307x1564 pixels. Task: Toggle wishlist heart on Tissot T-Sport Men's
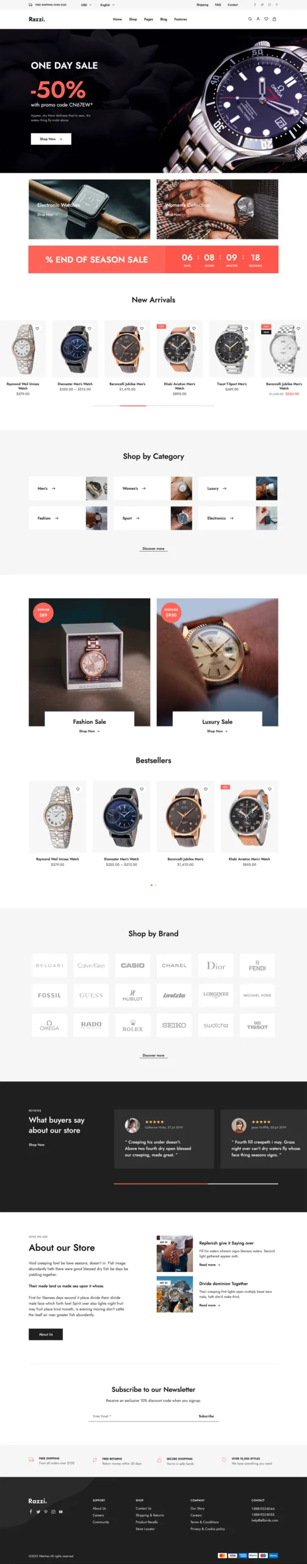pos(247,329)
